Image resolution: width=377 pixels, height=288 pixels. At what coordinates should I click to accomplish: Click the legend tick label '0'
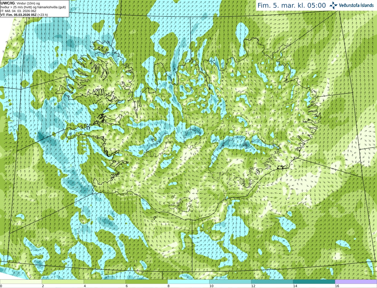(x=1, y=286)
